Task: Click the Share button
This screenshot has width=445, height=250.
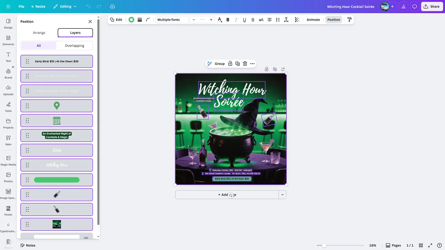Action: pyautogui.click(x=432, y=6)
